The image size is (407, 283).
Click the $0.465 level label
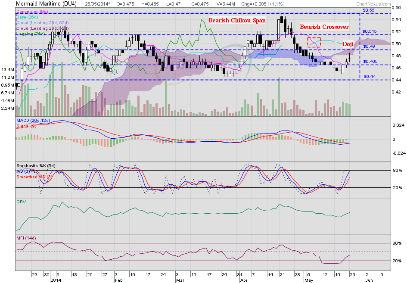pyautogui.click(x=370, y=61)
